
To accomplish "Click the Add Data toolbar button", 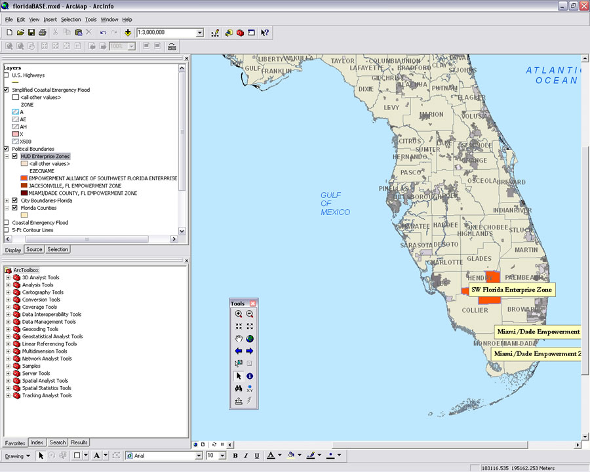I will coord(127,32).
